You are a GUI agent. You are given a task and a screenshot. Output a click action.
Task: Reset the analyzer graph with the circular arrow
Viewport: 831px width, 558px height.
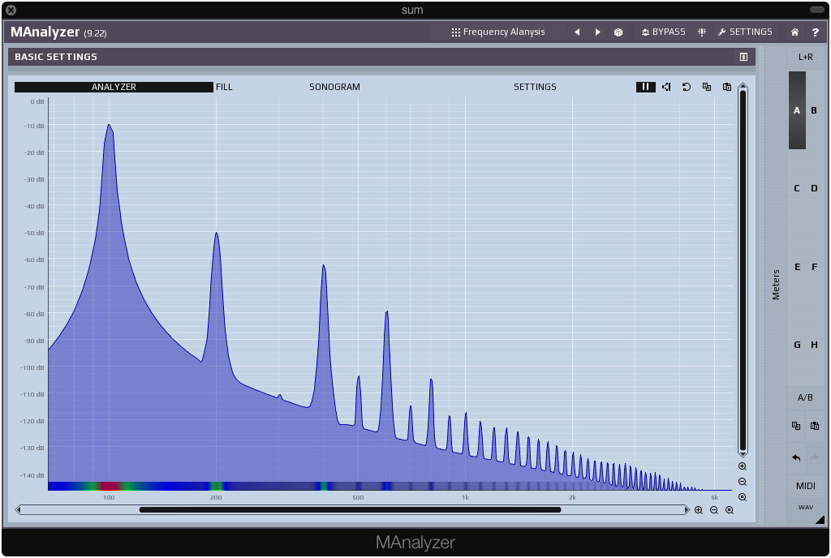[687, 87]
